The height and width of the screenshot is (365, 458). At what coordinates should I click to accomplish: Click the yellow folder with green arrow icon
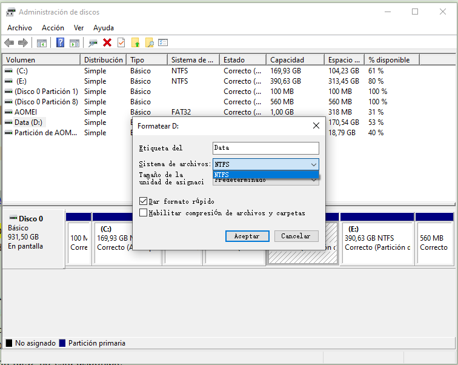pos(135,42)
